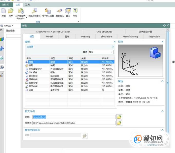Select the 机械布管 template icon
This screenshot has height=153, width=175.
click(x=27, y=83)
